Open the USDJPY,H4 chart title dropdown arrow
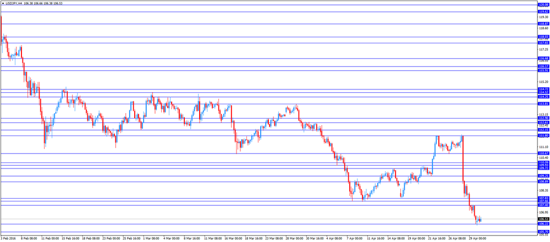 click(3, 3)
